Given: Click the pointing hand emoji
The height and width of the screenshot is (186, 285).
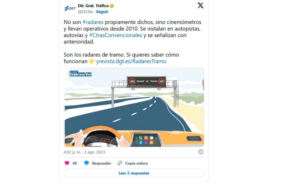Looking at the screenshot, I should pyautogui.click(x=92, y=61).
